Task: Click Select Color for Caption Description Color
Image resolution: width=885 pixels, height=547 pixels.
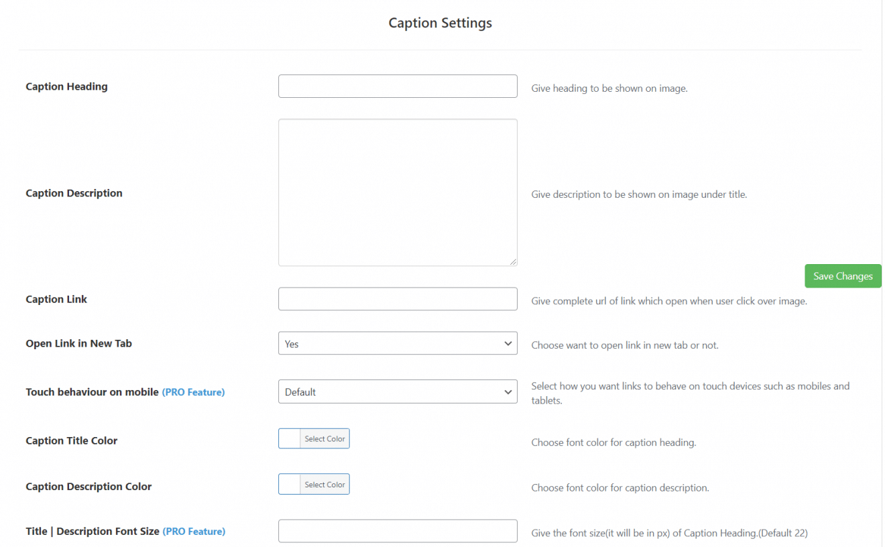Action: (x=325, y=483)
